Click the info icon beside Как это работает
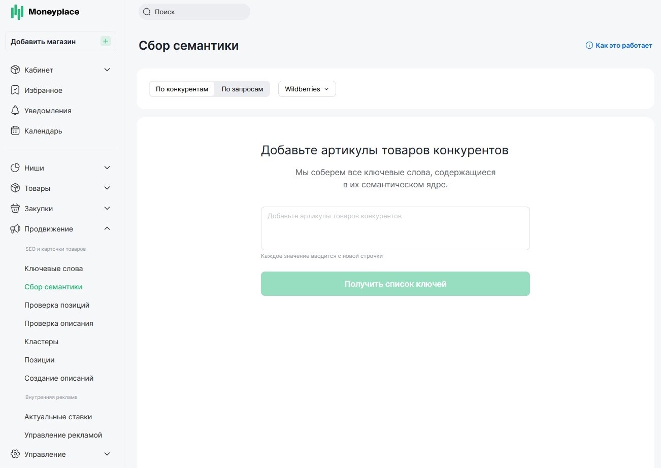Image resolution: width=661 pixels, height=468 pixels. 589,46
